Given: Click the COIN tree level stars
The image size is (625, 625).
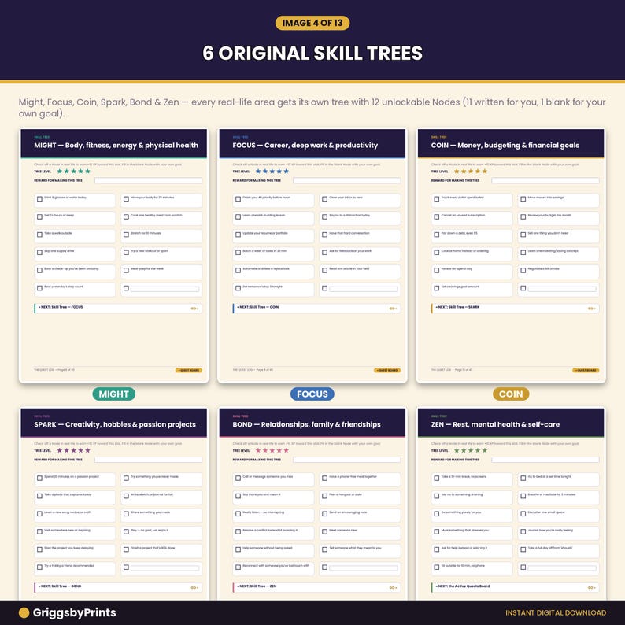Looking at the screenshot, I should point(471,172).
